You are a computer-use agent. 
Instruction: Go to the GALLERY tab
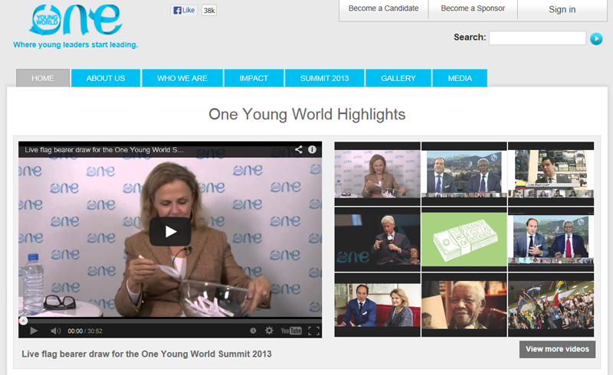coord(398,78)
